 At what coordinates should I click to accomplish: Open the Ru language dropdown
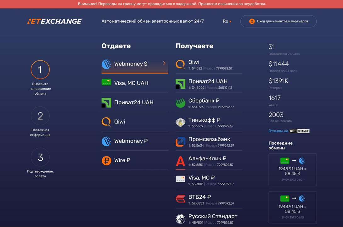tap(227, 21)
